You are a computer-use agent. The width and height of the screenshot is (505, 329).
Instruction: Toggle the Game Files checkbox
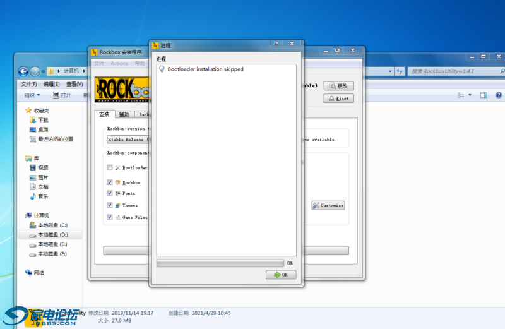coord(109,217)
